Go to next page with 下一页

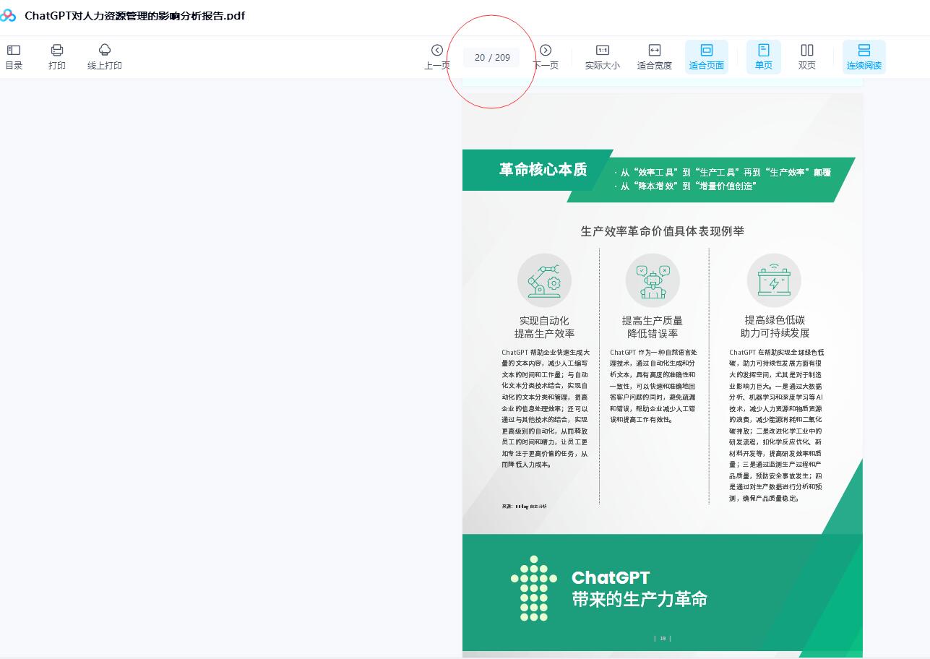coord(546,57)
